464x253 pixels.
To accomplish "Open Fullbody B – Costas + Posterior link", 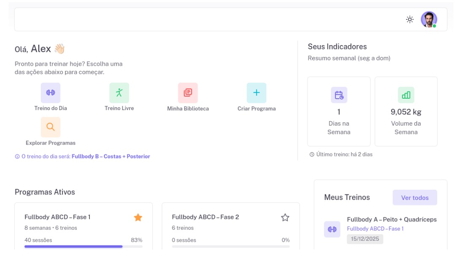I will (111, 156).
